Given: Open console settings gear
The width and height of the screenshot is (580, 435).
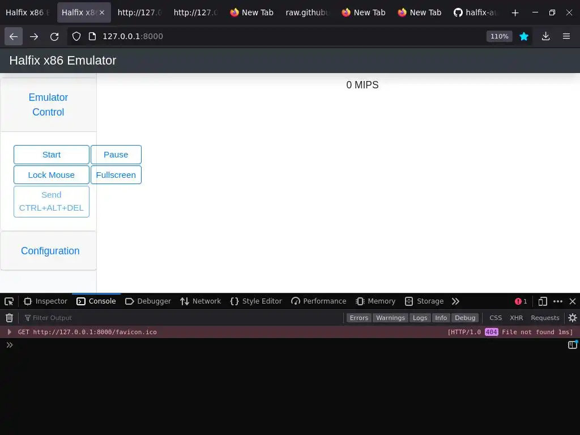Looking at the screenshot, I should point(572,318).
